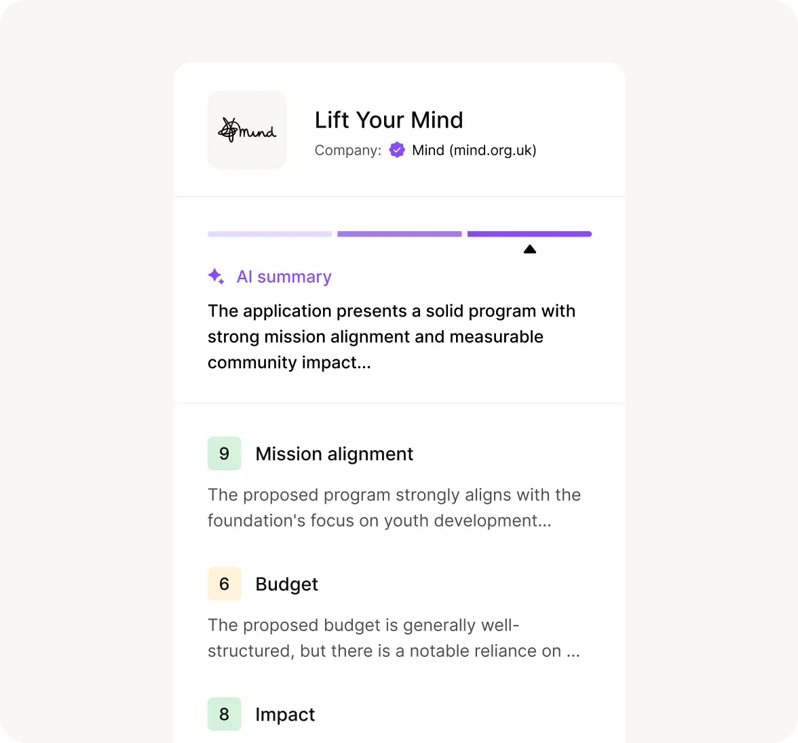Click the yellow 6 score badge
798x743 pixels.
click(x=225, y=583)
